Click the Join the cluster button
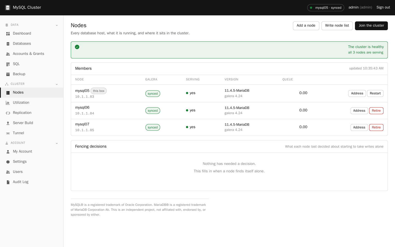The width and height of the screenshot is (395, 247). pos(371,26)
